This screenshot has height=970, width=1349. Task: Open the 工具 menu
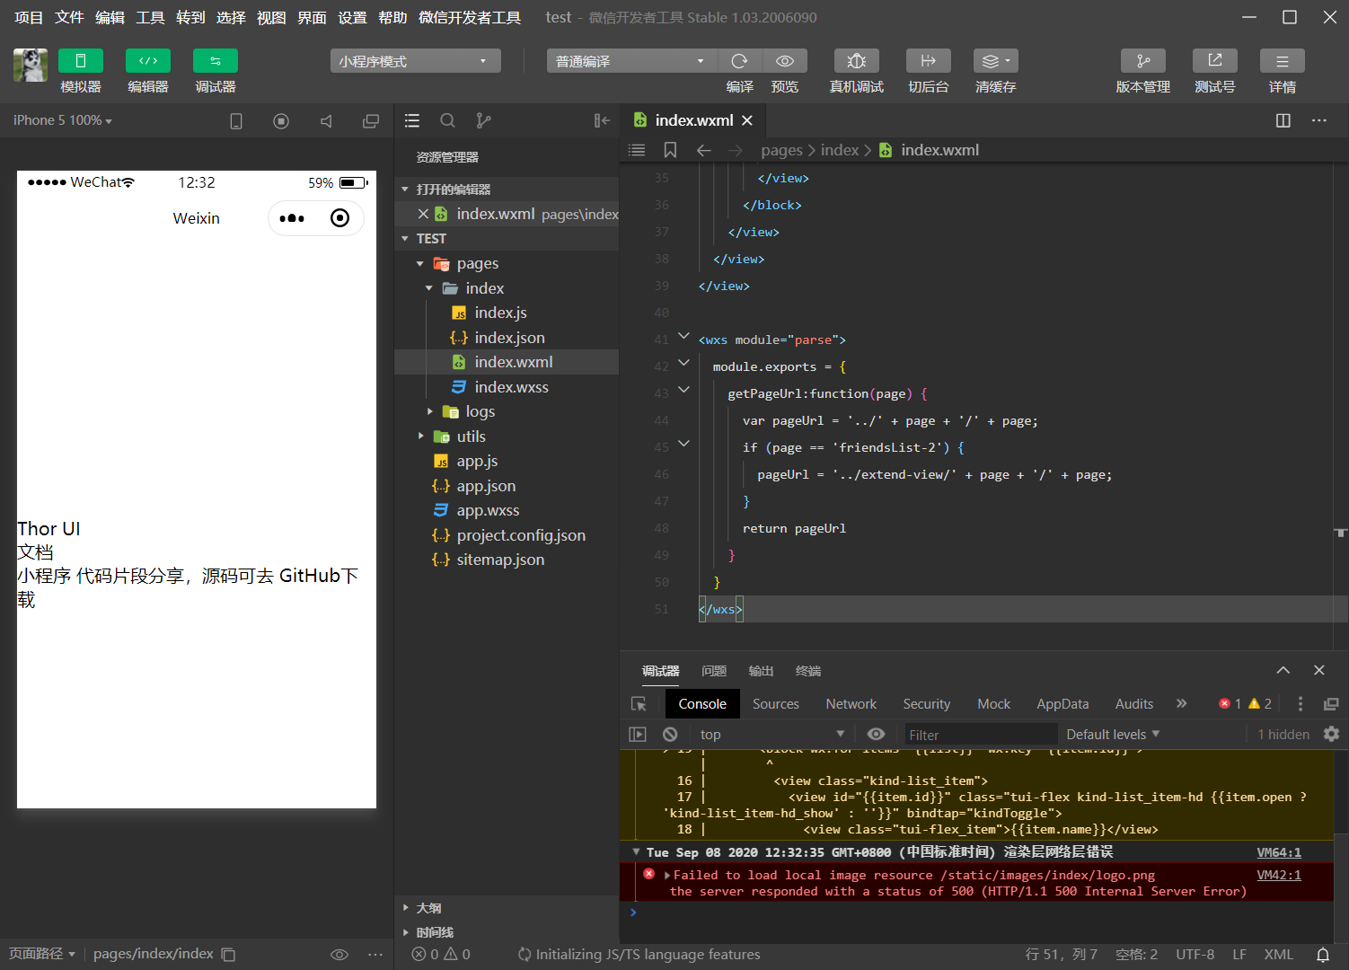tap(150, 17)
